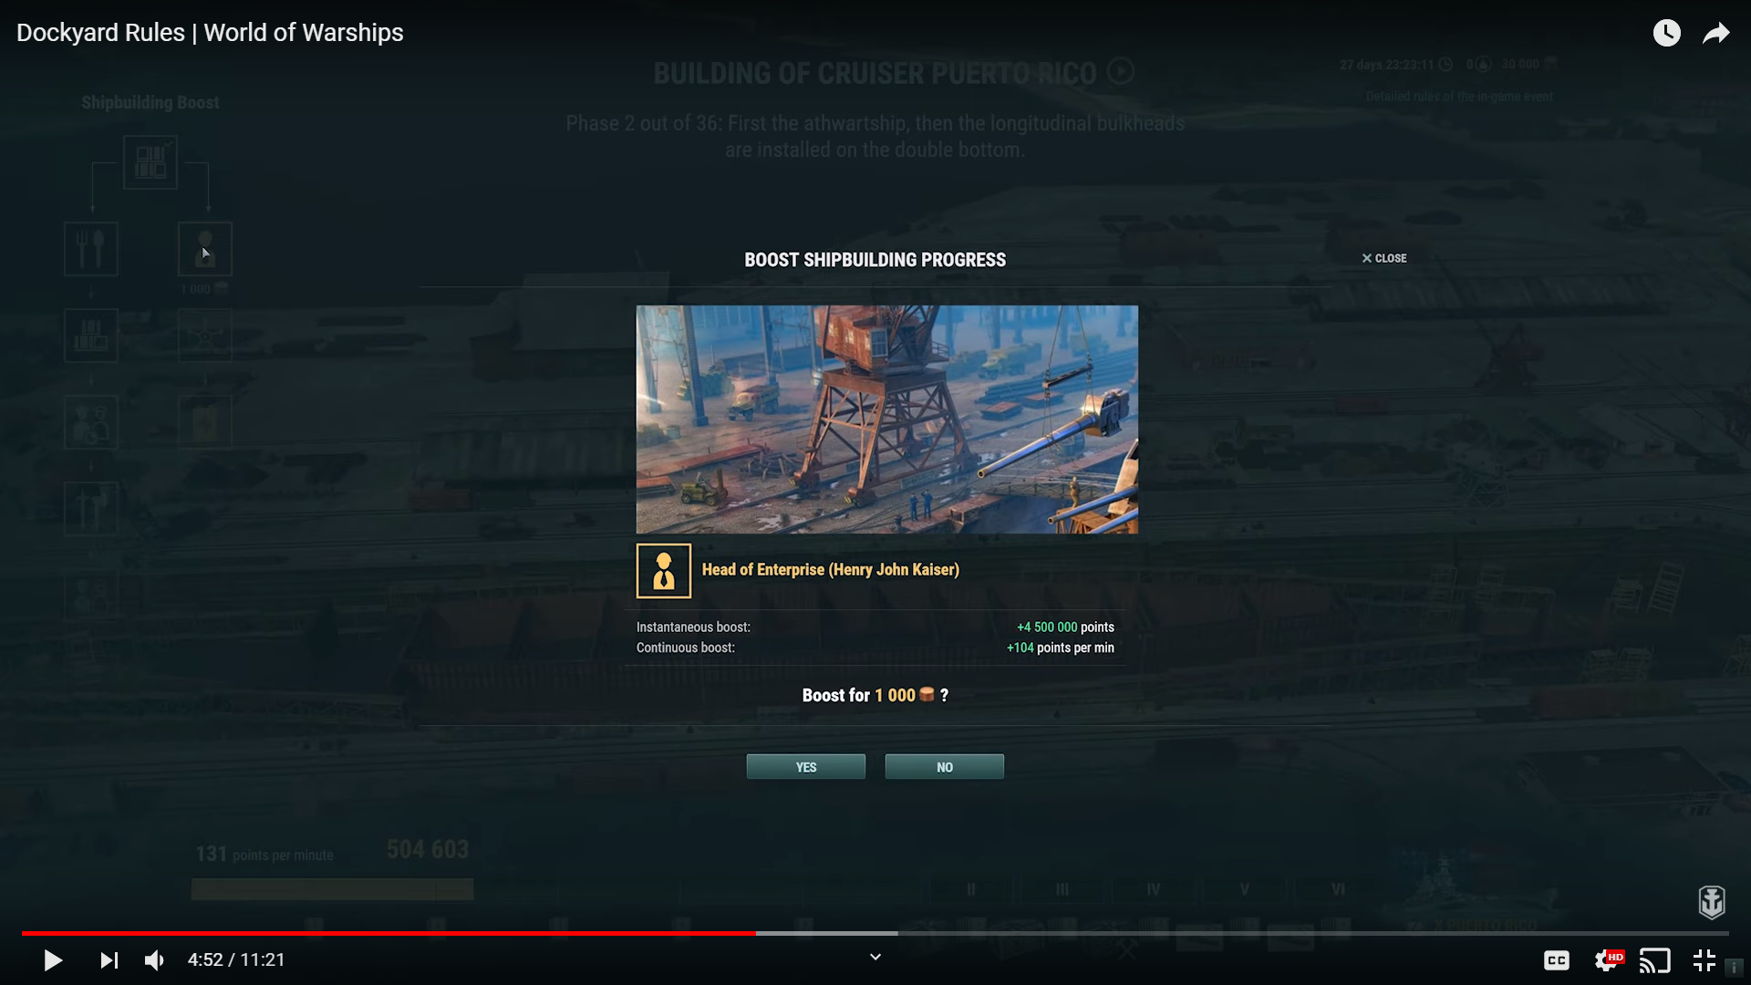
Task: Click the Dockyard Rules video title
Action: tap(210, 33)
